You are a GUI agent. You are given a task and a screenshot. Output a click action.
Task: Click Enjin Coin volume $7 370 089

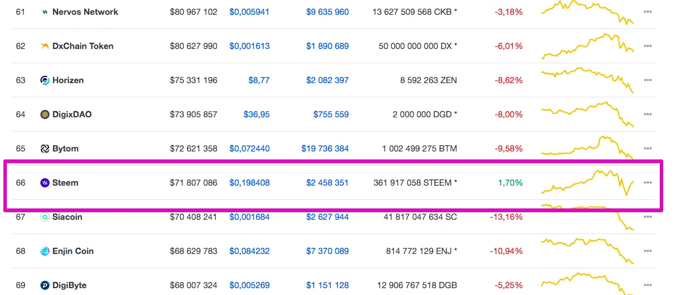coord(327,251)
